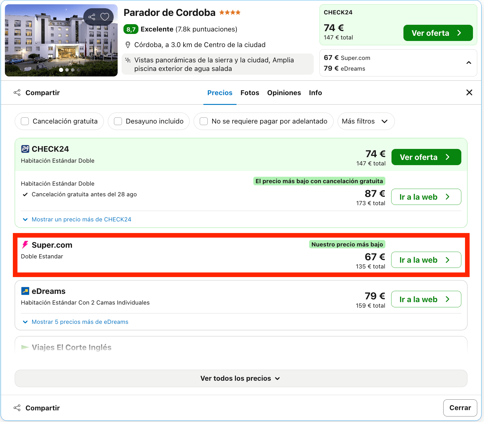Click the four-star rating icons
Image resolution: width=484 pixels, height=422 pixels.
coord(230,13)
